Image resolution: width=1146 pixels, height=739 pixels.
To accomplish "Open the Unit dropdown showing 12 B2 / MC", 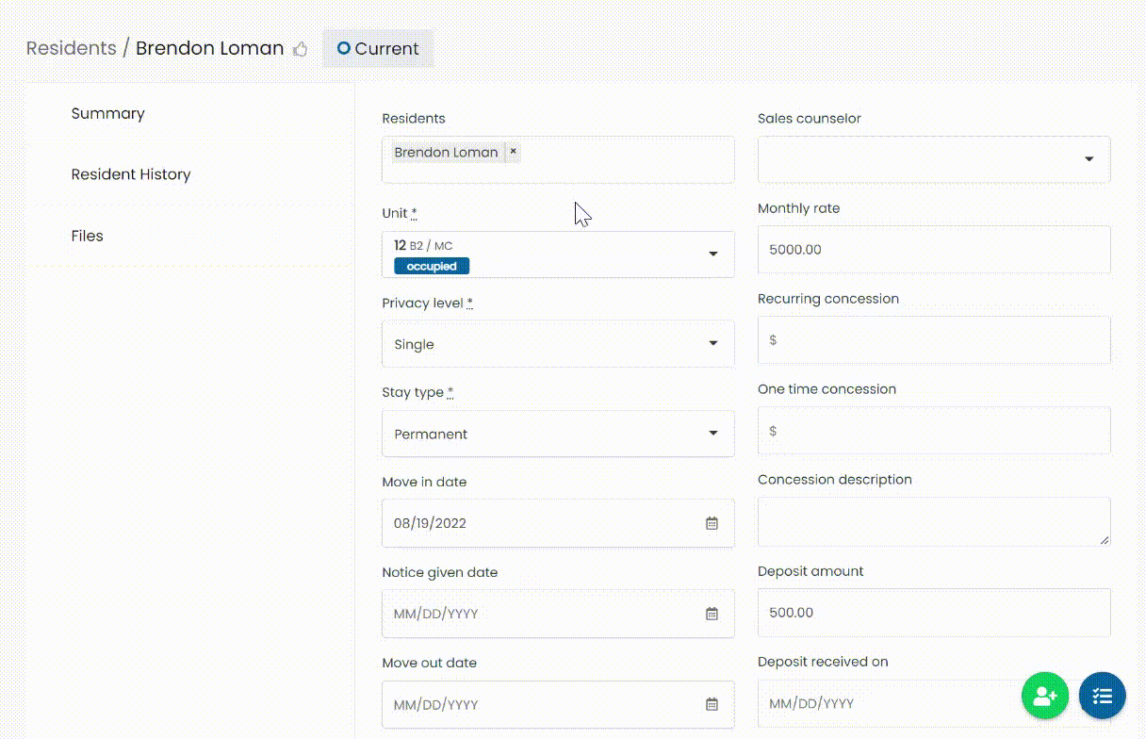I will point(558,255).
